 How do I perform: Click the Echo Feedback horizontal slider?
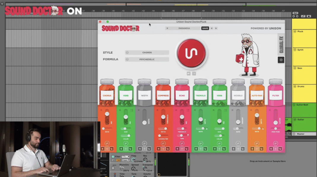tap(182, 129)
